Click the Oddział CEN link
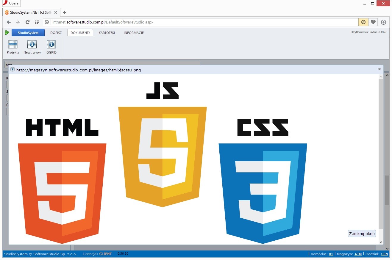 pyautogui.click(x=384, y=254)
